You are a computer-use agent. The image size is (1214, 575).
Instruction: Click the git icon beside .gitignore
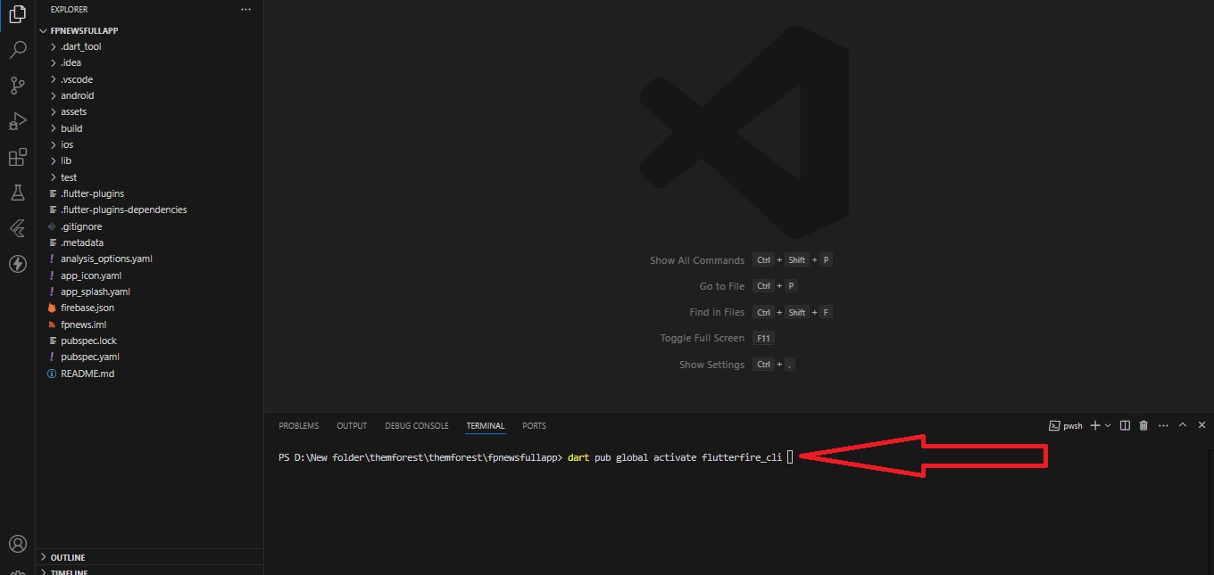(x=52, y=226)
